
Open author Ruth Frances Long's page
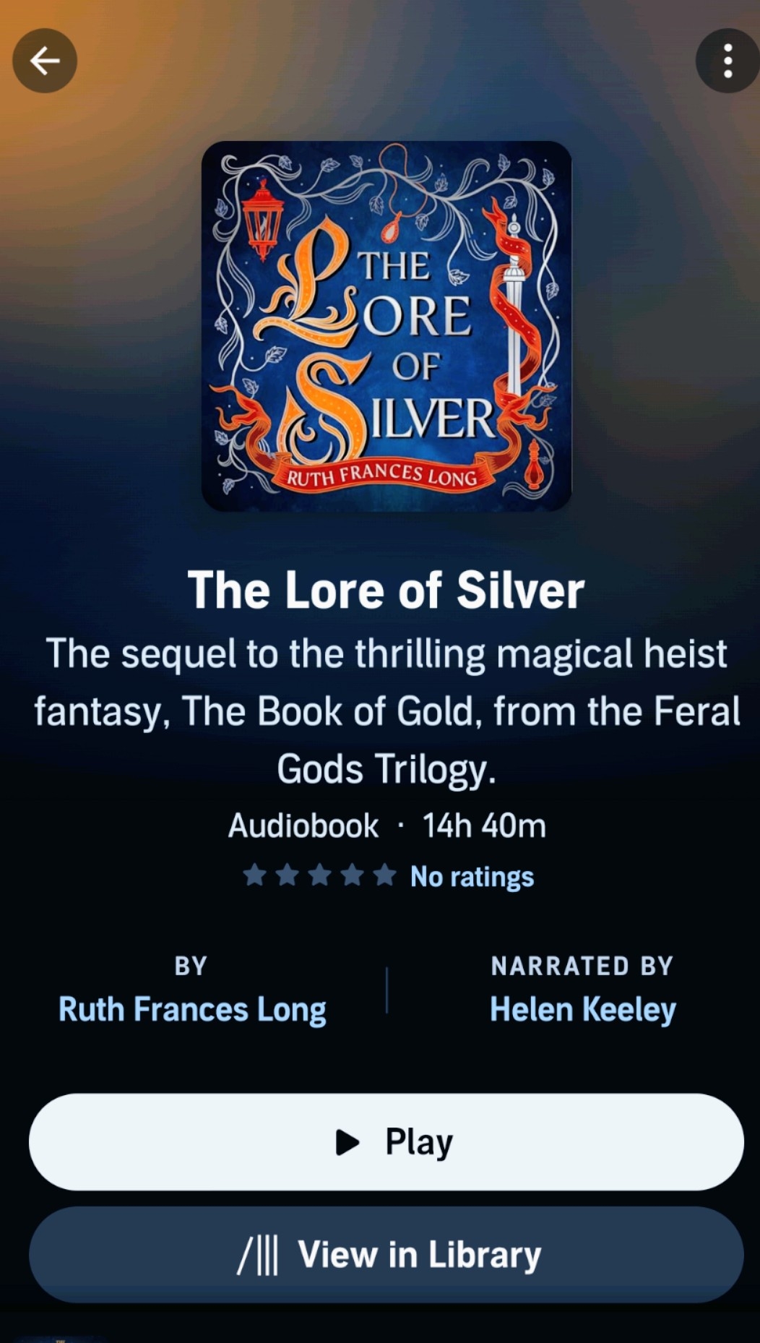(192, 1010)
